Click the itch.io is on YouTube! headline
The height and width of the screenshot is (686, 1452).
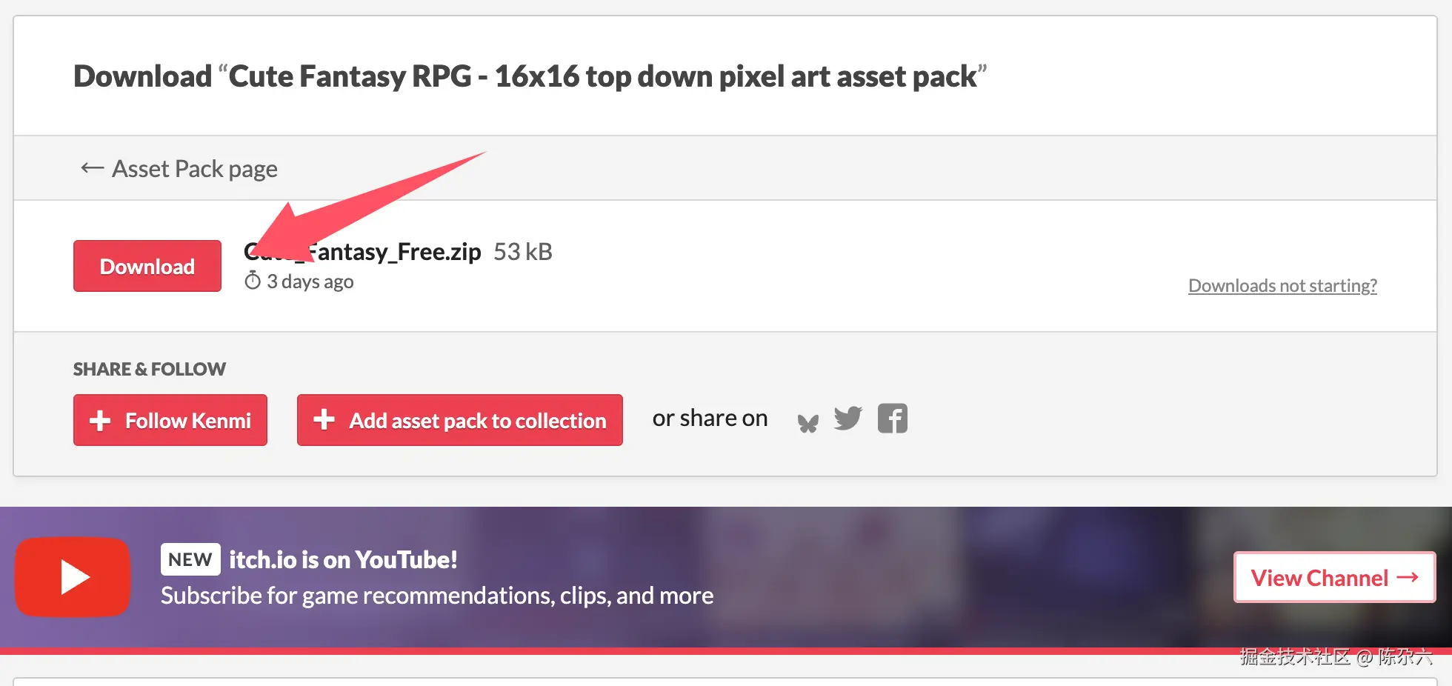point(343,559)
